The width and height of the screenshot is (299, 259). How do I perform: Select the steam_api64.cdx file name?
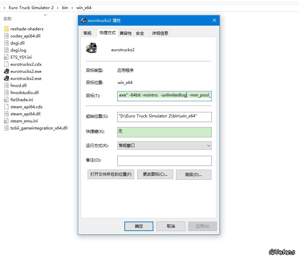pos(27,107)
